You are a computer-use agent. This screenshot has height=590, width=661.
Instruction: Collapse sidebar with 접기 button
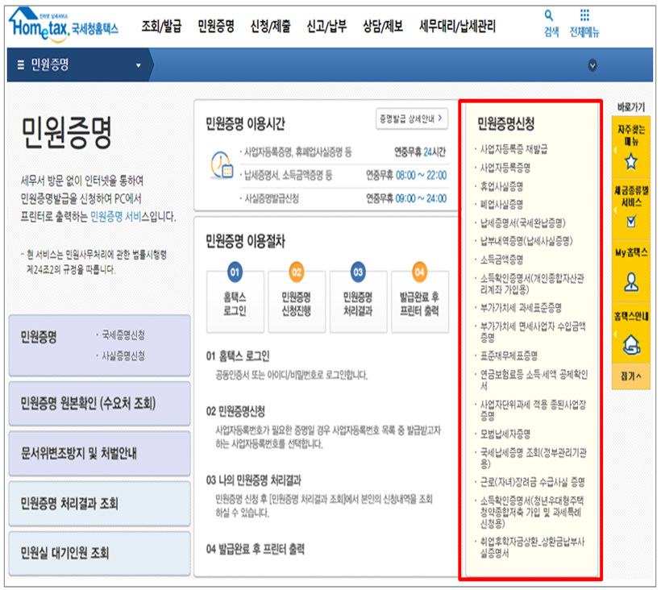[630, 376]
